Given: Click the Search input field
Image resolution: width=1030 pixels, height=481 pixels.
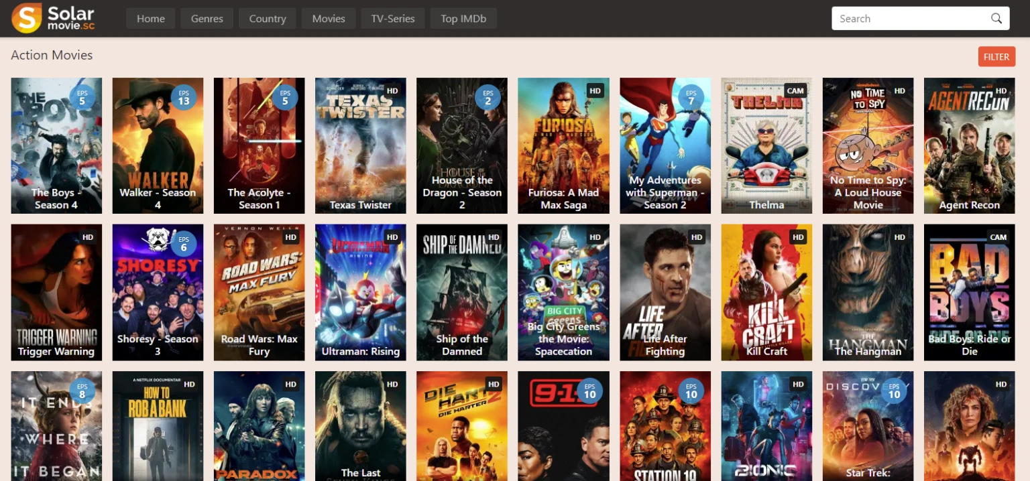Looking at the screenshot, I should [909, 19].
